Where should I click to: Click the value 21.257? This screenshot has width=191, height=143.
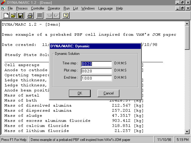click(123, 131)
